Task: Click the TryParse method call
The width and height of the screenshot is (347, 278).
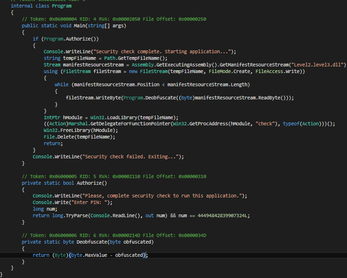Action: [x=77, y=216]
